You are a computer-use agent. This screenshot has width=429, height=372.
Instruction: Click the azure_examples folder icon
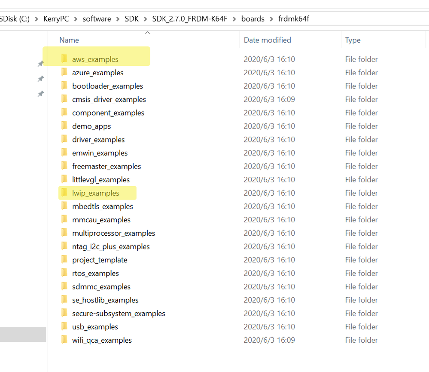point(64,72)
